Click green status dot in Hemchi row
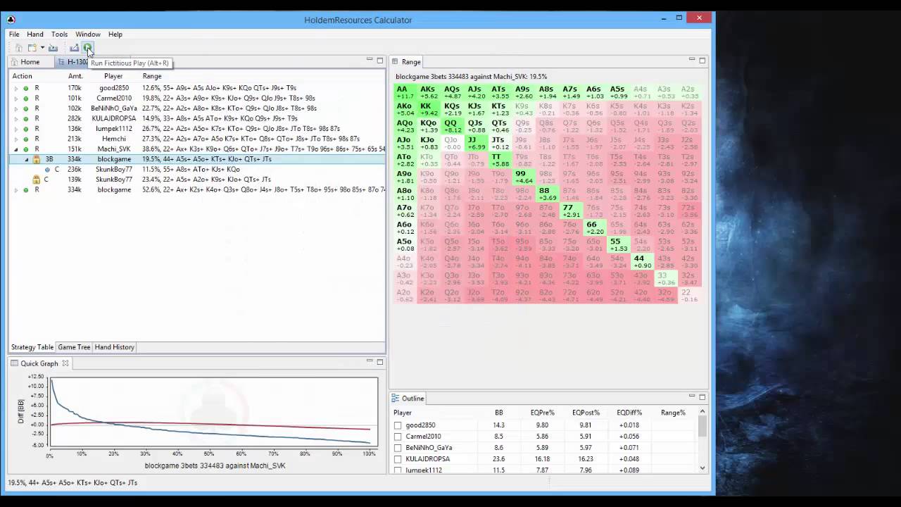The image size is (901, 507). pyautogui.click(x=26, y=139)
